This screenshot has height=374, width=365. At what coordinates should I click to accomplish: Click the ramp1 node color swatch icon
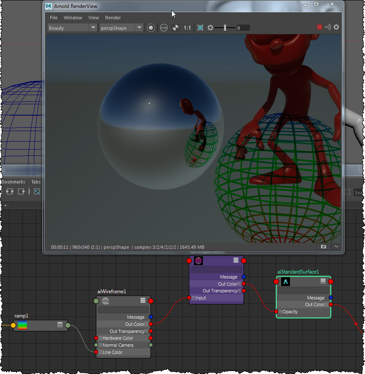click(23, 325)
